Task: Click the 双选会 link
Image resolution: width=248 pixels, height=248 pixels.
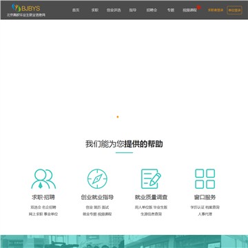Action: coord(36,207)
